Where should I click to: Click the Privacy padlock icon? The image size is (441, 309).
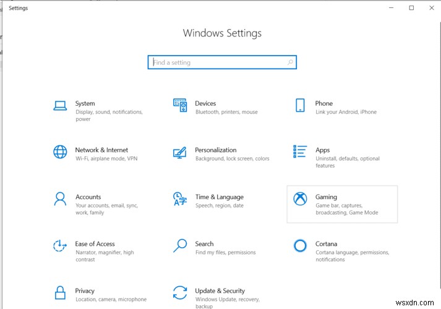(60, 293)
